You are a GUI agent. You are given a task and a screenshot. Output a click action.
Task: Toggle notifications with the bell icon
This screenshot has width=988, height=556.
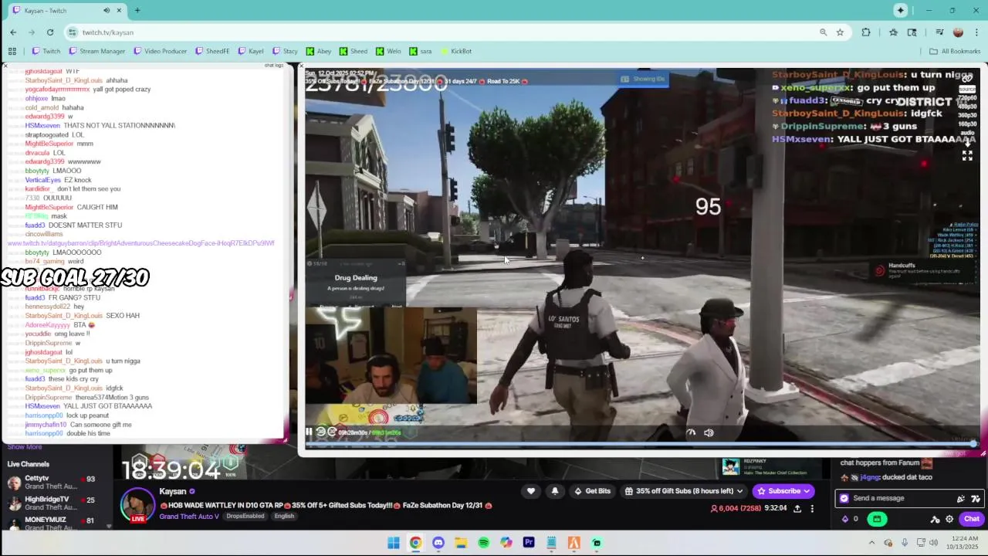click(x=554, y=491)
